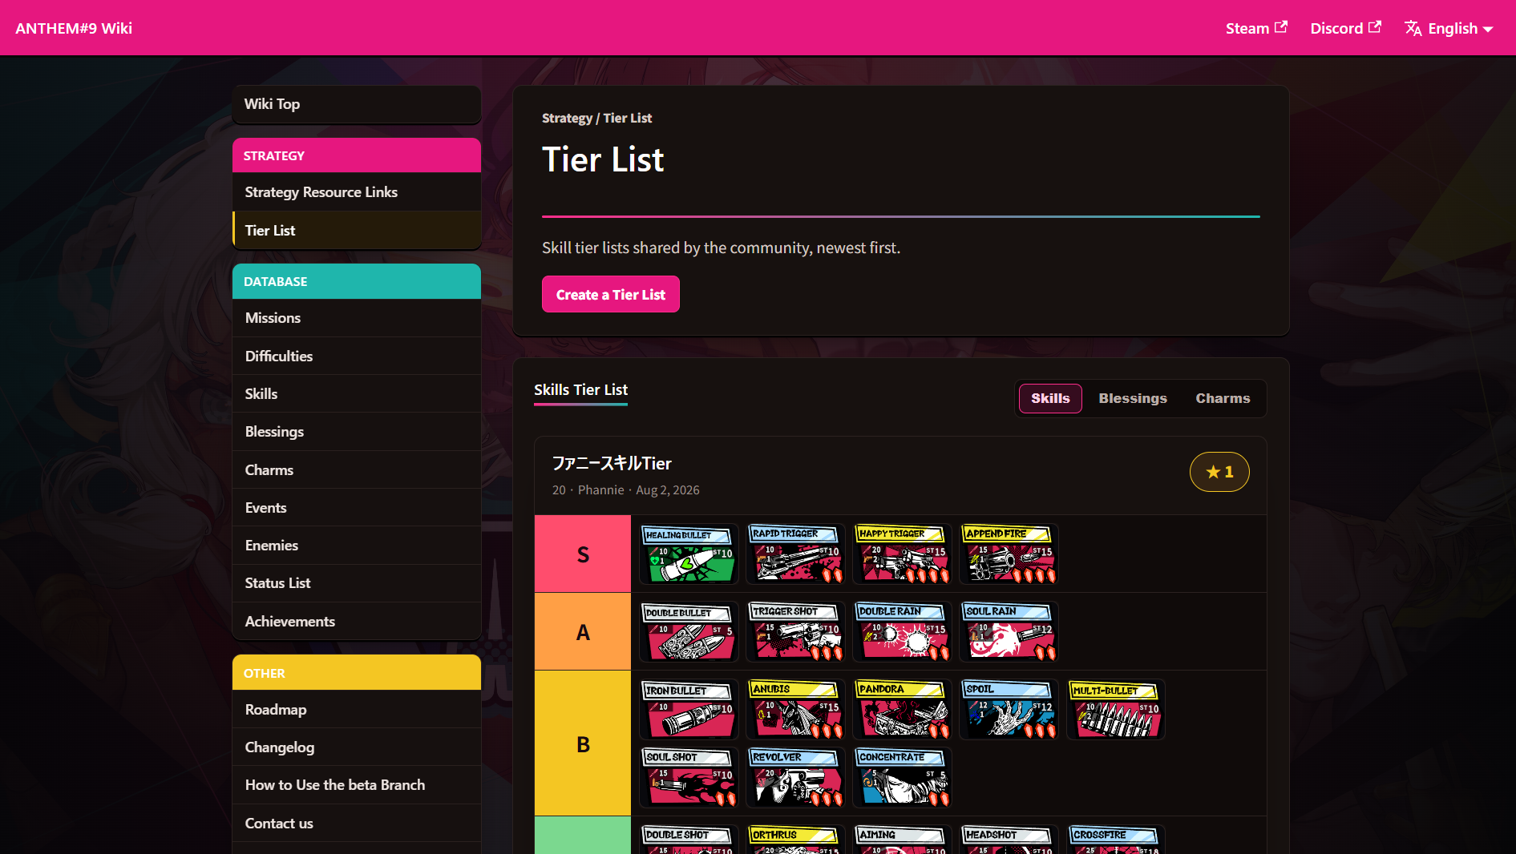Click the A tier color label
Viewport: 1516px width, 854px height.
point(583,631)
